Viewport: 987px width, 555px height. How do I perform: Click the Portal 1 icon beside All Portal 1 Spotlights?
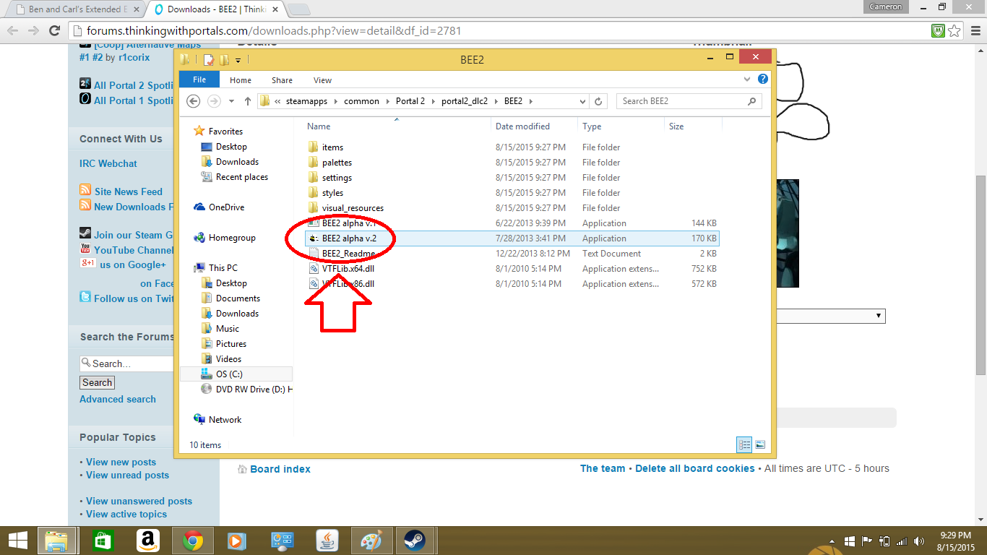[85, 99]
